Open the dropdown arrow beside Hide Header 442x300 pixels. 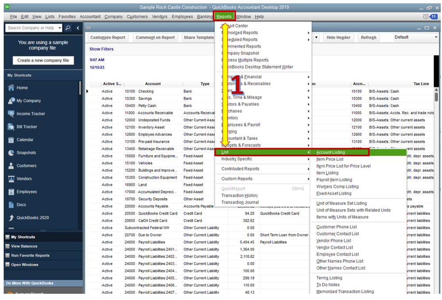coord(316,38)
